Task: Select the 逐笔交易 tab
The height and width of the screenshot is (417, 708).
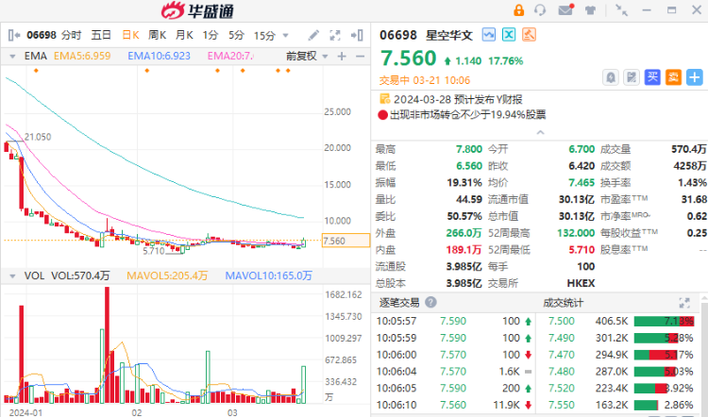Action: [x=399, y=302]
